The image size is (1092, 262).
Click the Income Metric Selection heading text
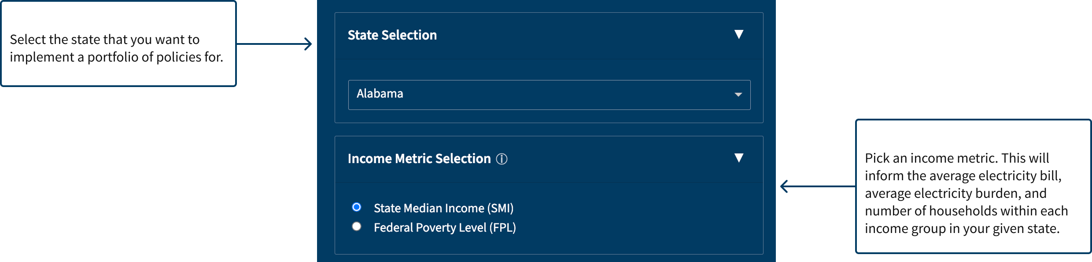[x=419, y=159]
